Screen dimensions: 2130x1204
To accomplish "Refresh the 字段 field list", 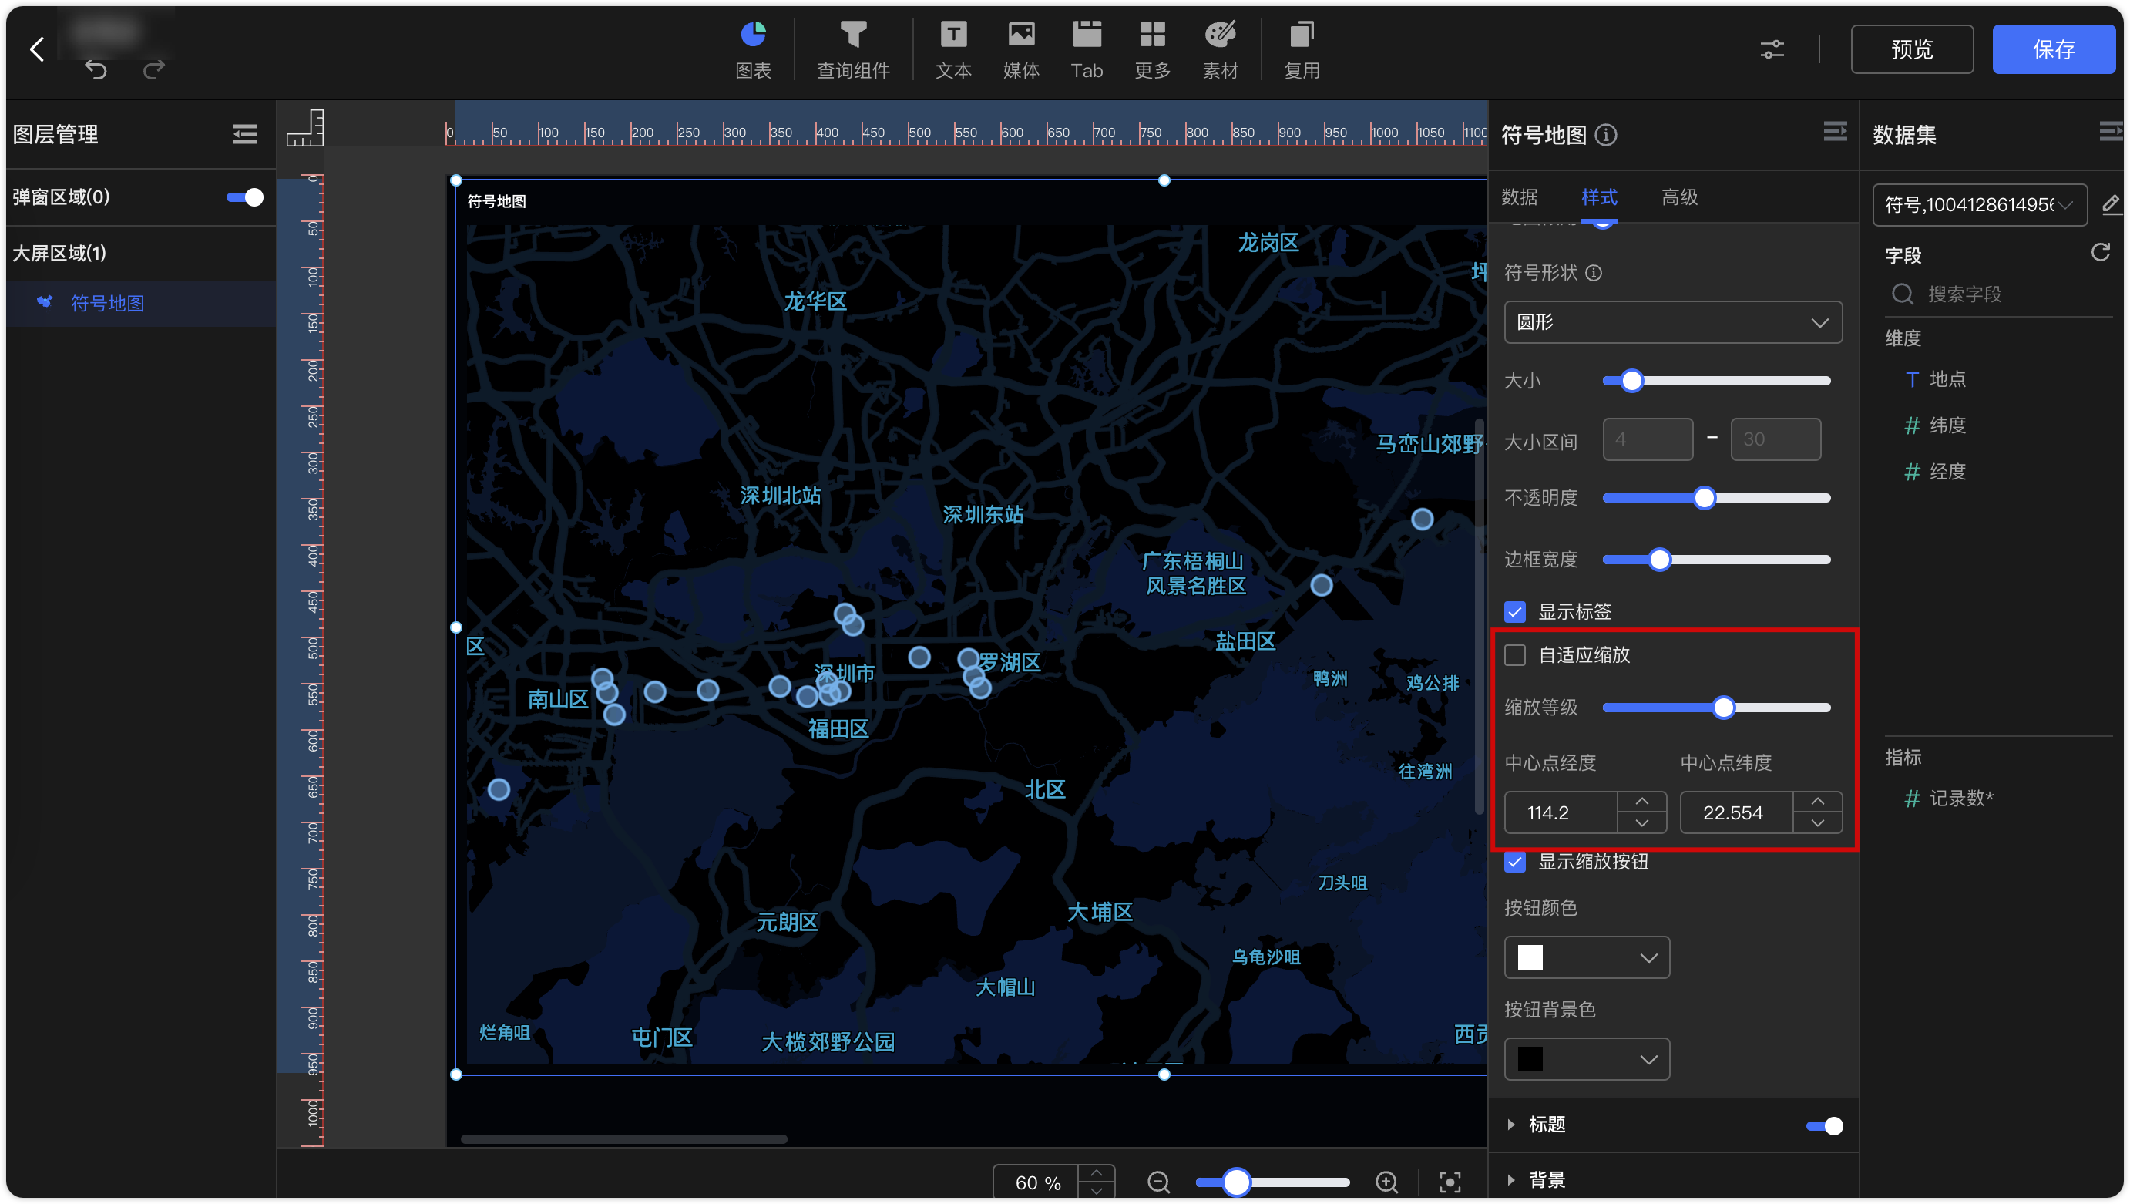I will [x=2100, y=252].
